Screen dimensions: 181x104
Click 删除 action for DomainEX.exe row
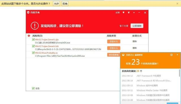point(135,41)
